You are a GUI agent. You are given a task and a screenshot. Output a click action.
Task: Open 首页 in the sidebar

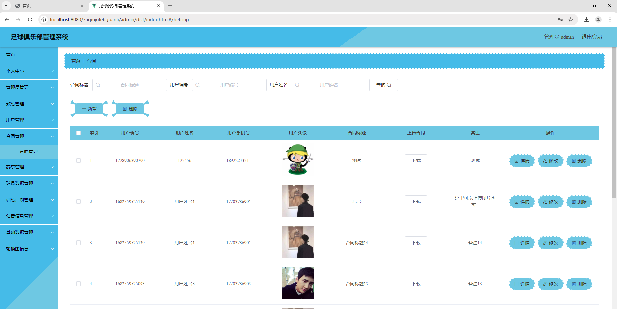(x=29, y=55)
